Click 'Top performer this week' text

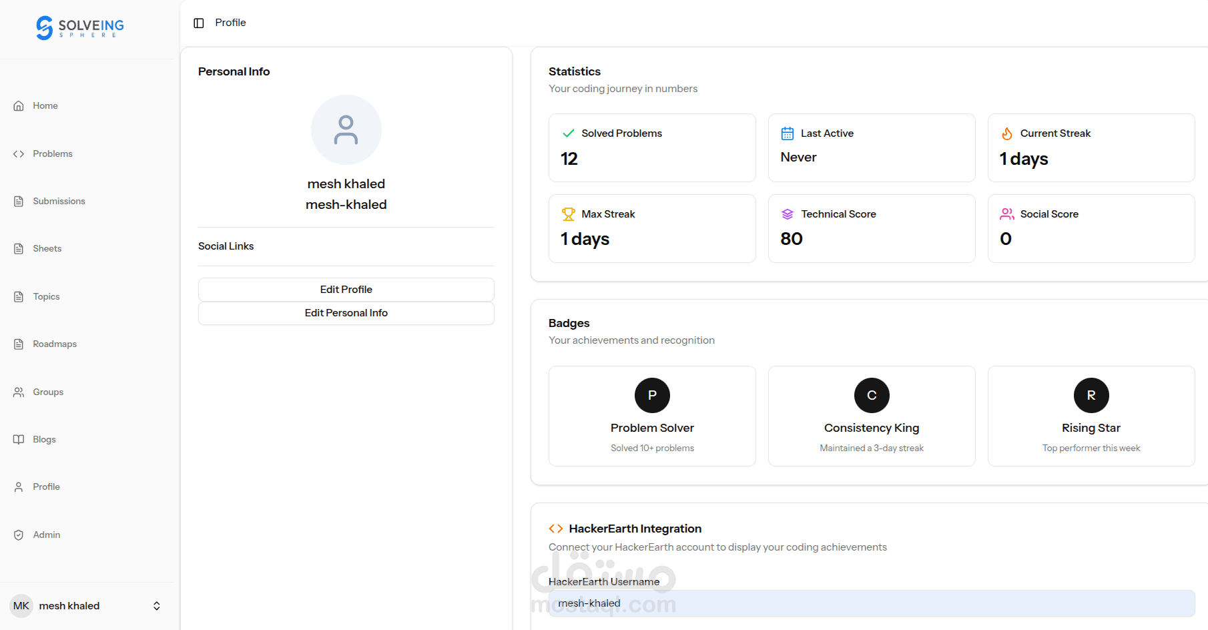pos(1091,448)
